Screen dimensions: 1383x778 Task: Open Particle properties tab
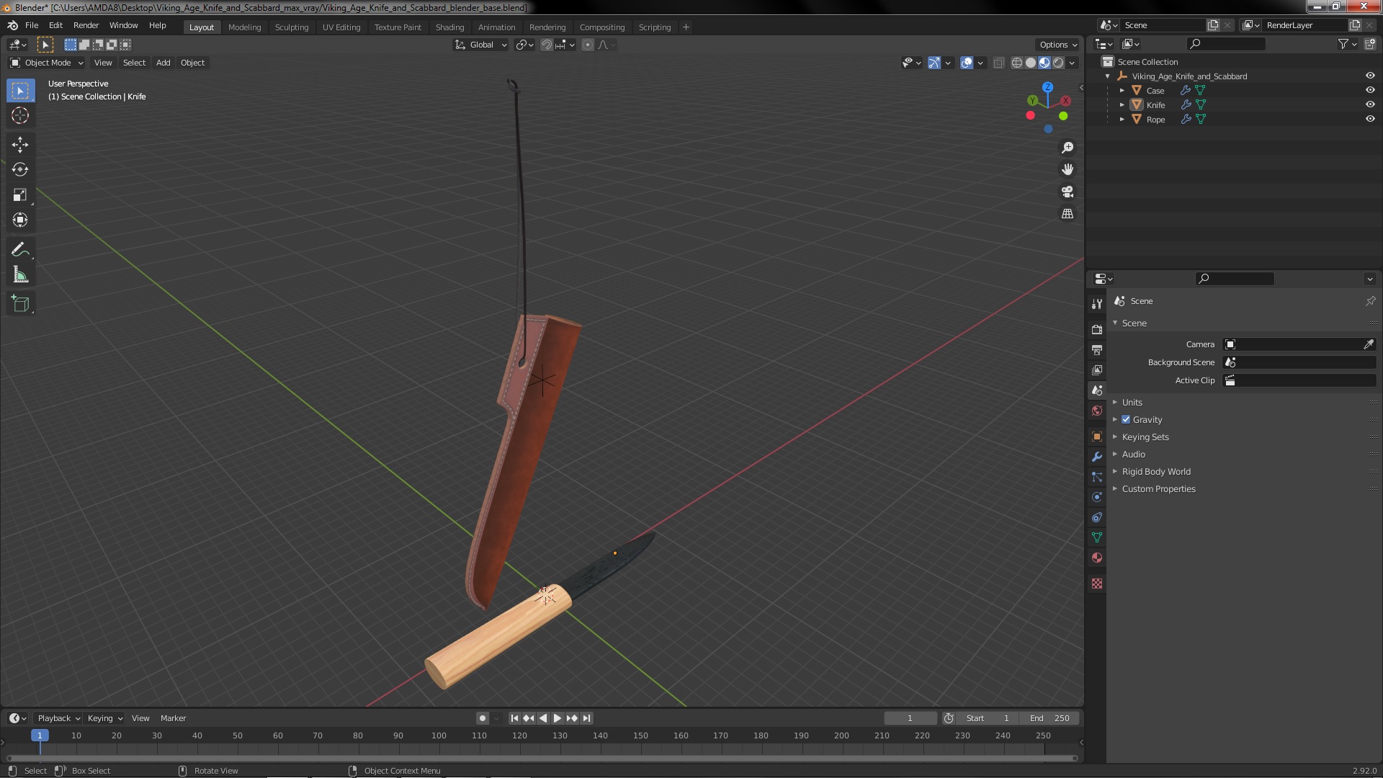point(1097,477)
